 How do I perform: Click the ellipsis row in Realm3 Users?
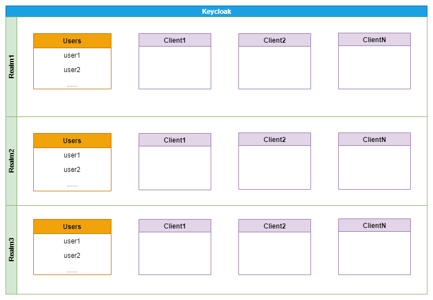click(x=72, y=271)
